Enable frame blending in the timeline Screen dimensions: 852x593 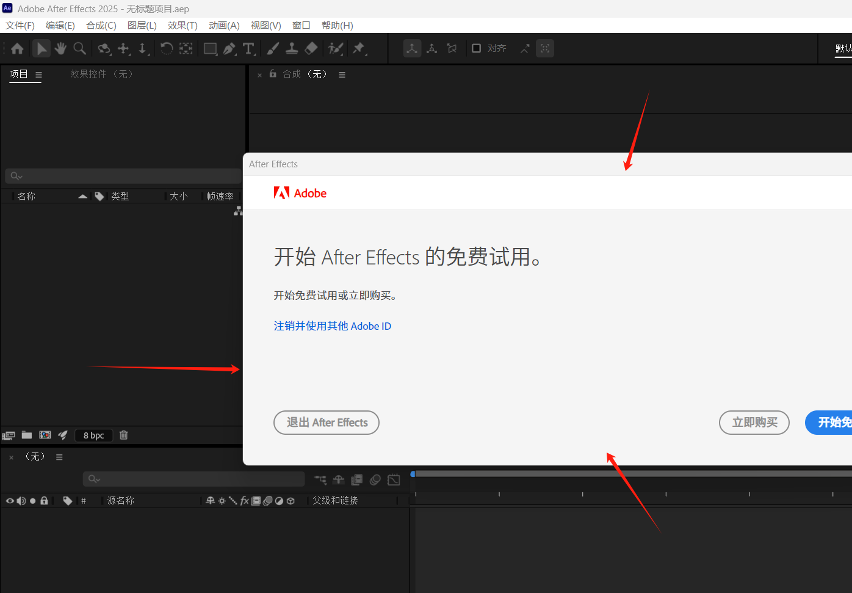356,479
